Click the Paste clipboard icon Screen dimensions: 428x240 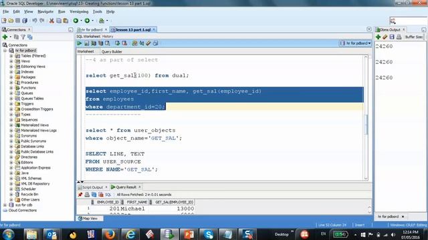pos(66,21)
